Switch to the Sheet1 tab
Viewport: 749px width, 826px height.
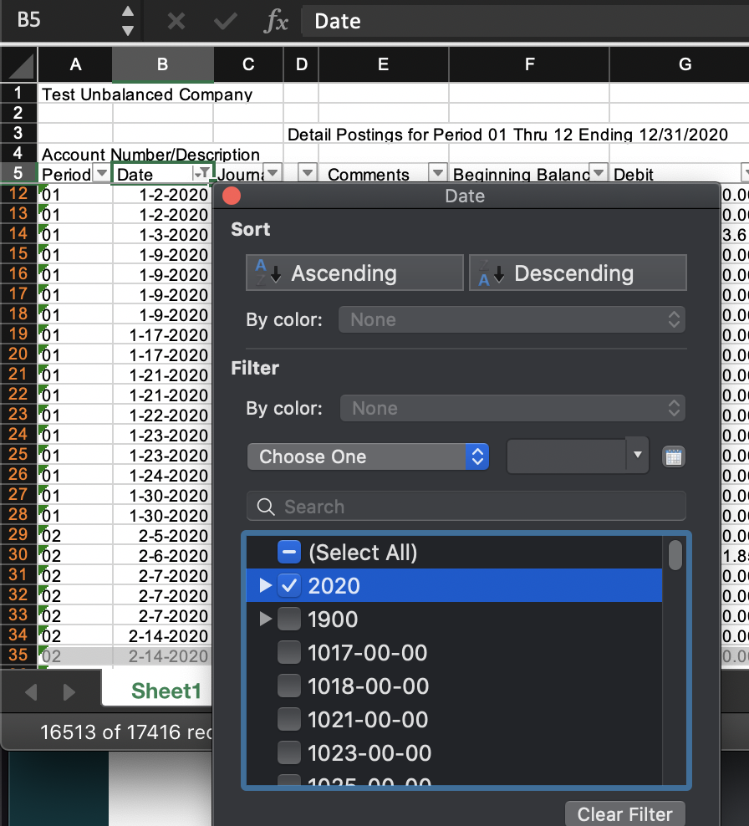[x=166, y=691]
